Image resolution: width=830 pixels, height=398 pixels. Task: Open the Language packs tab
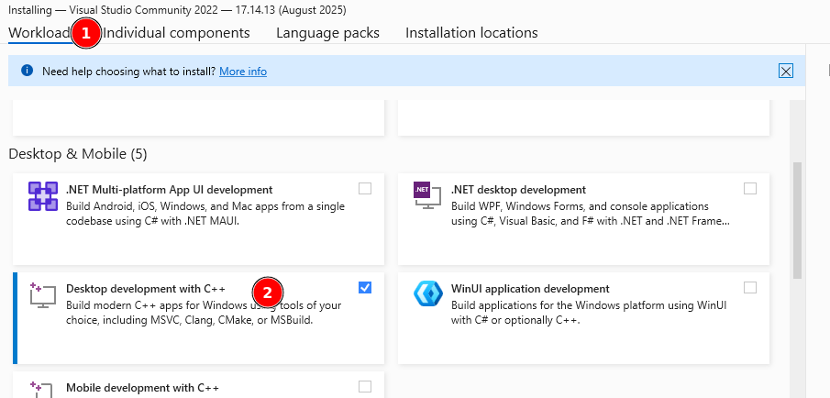[327, 33]
